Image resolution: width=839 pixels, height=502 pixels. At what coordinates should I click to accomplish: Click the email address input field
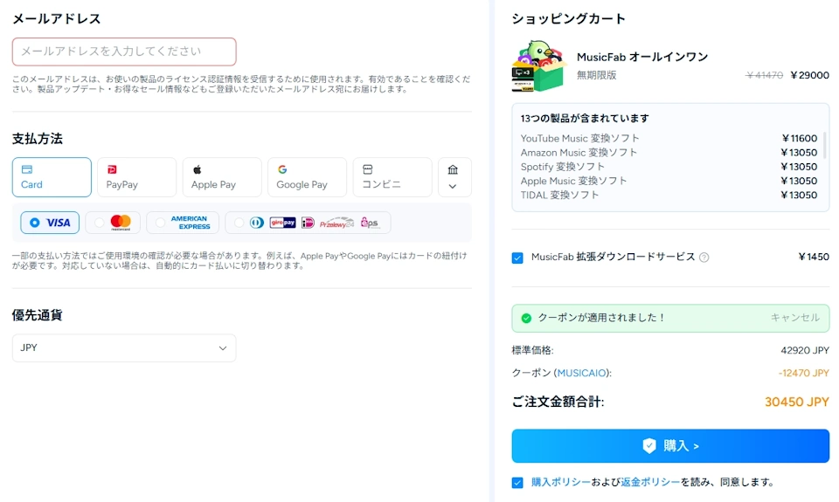pyautogui.click(x=124, y=52)
